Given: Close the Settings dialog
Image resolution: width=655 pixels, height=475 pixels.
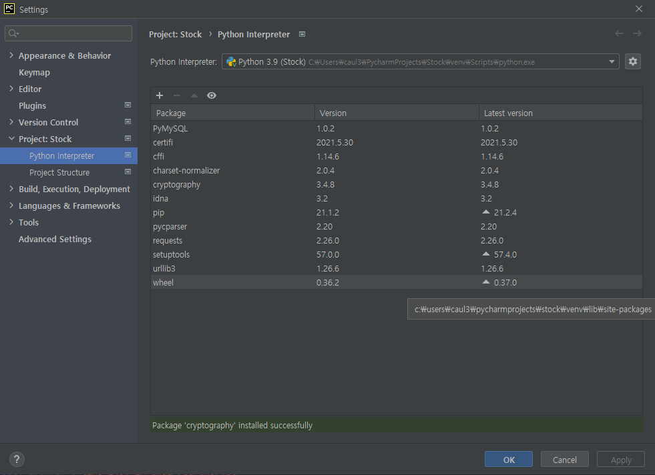Looking at the screenshot, I should click(x=639, y=9).
